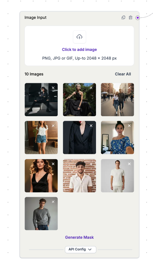Viewport: 153px width, 264px height.
Task: Expand the API Config dropdown
Action: point(80,249)
